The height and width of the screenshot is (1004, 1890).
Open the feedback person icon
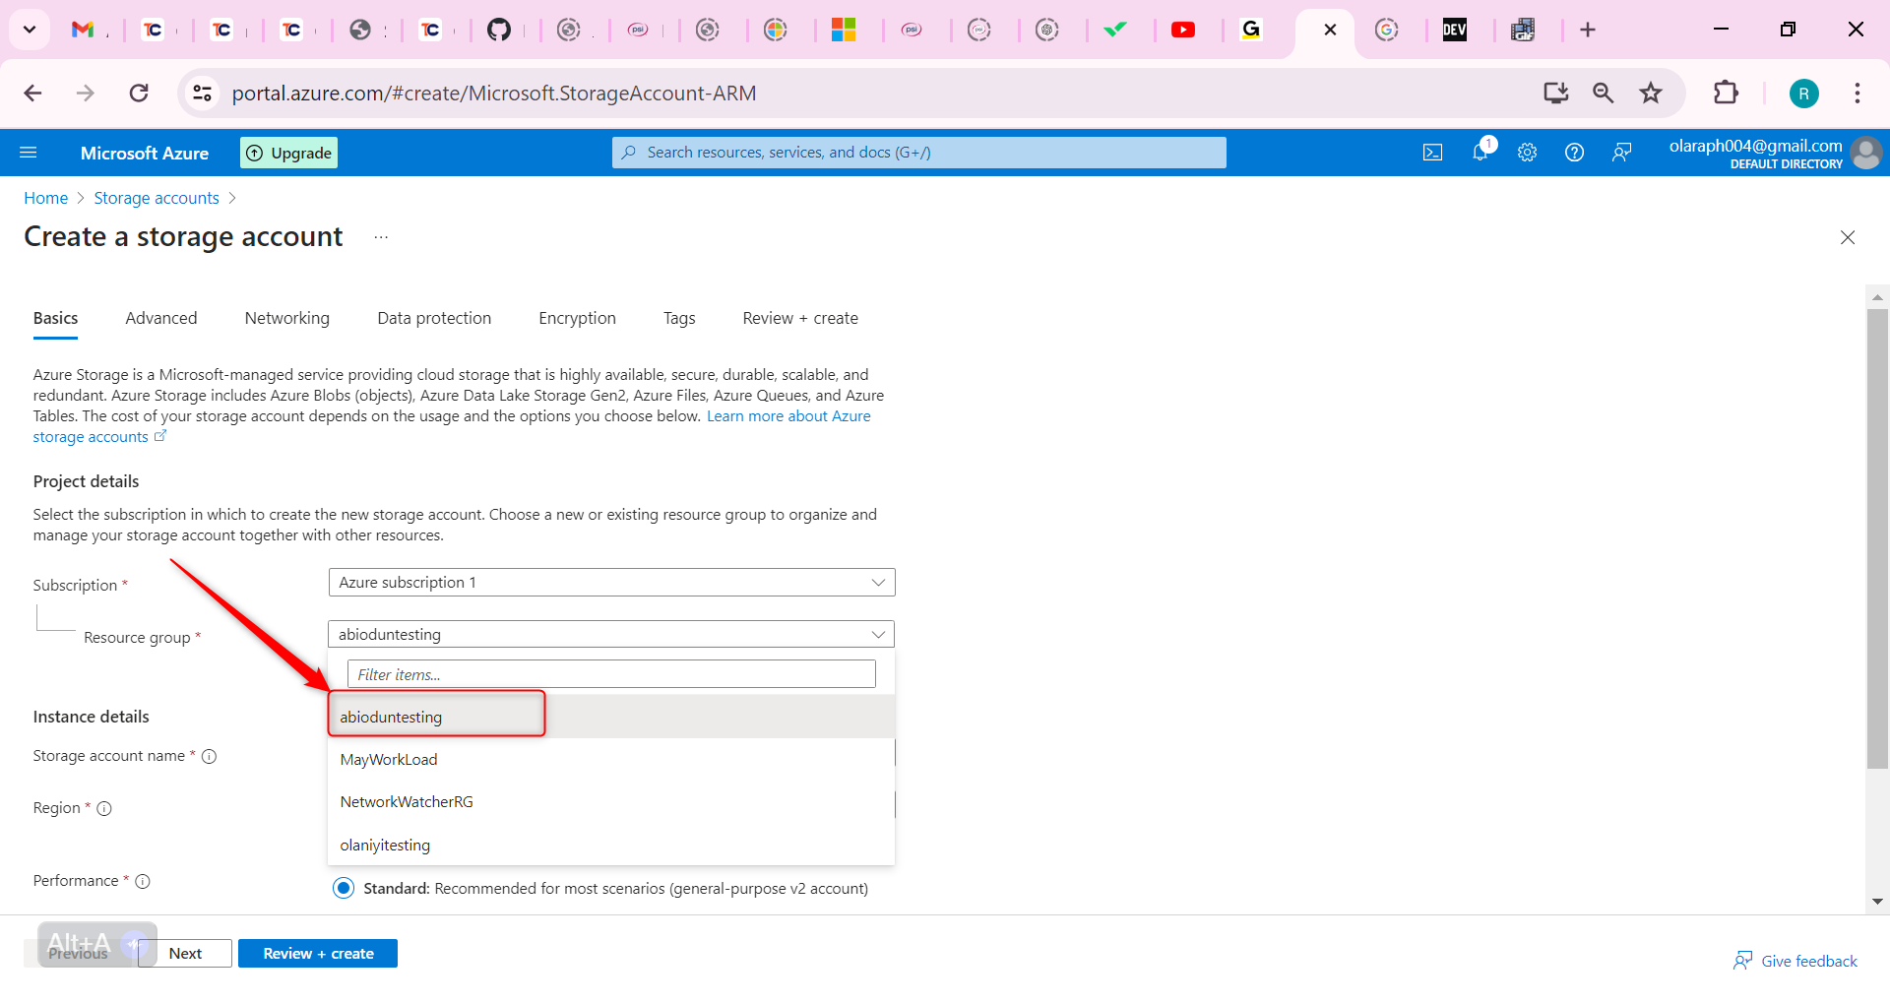(x=1622, y=152)
